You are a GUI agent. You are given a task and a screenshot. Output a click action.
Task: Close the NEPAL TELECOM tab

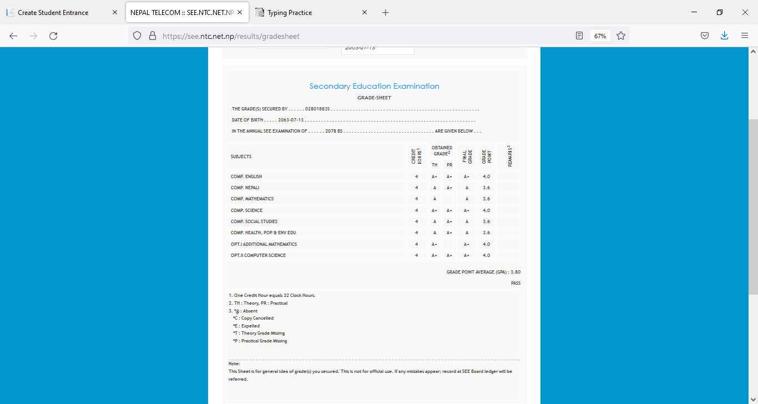tap(241, 13)
